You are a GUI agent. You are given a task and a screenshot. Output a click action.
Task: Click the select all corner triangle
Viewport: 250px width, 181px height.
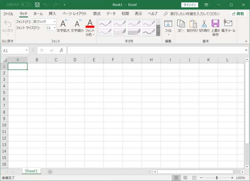5,60
